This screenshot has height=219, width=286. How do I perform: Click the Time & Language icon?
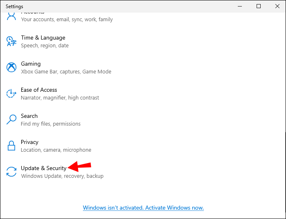coord(11,41)
